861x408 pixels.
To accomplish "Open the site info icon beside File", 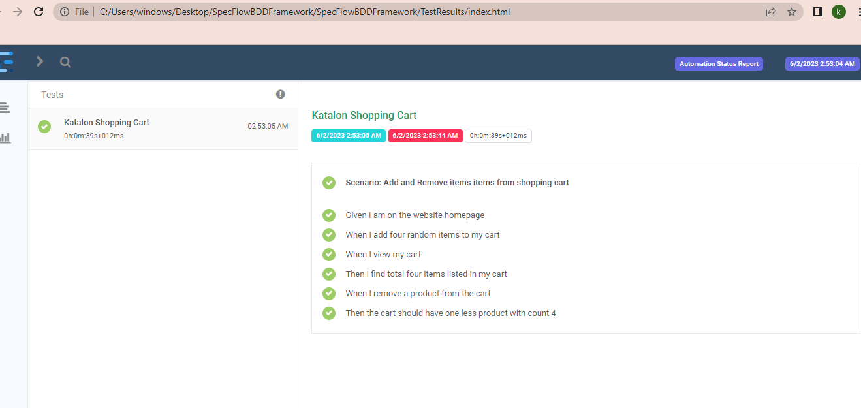I will point(64,12).
